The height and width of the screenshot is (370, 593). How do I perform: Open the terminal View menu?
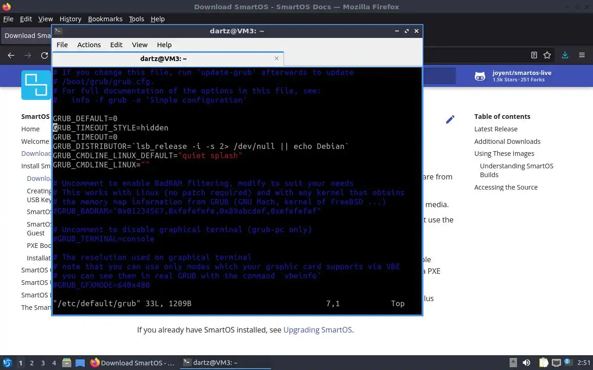[x=139, y=45]
